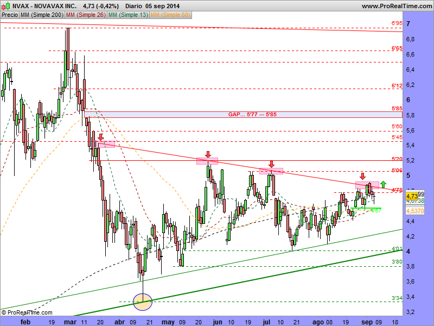Image resolution: width=434 pixels, height=326 pixels.
Task: Select the Precio tab
Action: tap(9, 15)
